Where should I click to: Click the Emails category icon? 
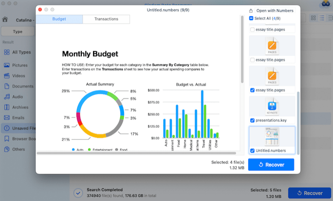(x=7, y=118)
